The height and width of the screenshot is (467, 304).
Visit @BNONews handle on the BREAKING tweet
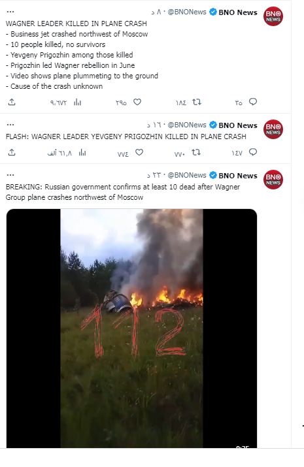187,175
